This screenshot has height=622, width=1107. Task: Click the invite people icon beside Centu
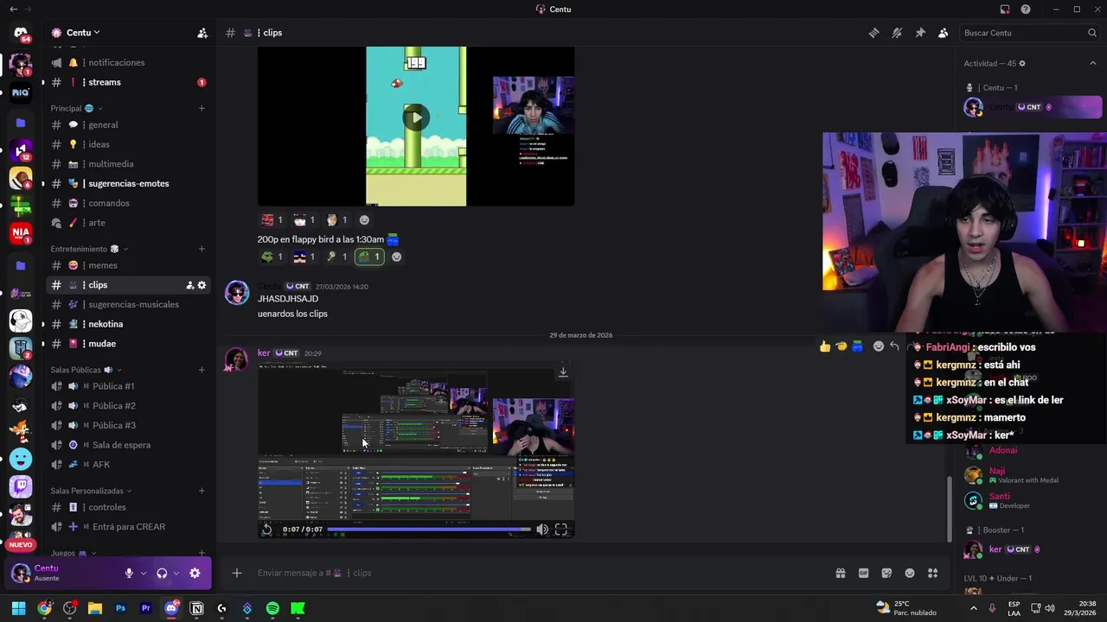202,33
